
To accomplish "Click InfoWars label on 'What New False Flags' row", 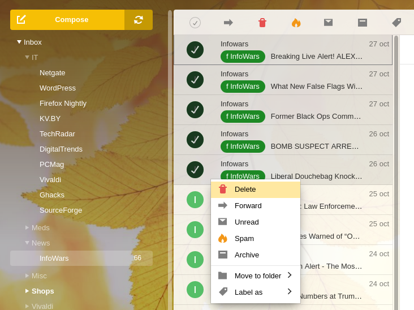I will [243, 87].
